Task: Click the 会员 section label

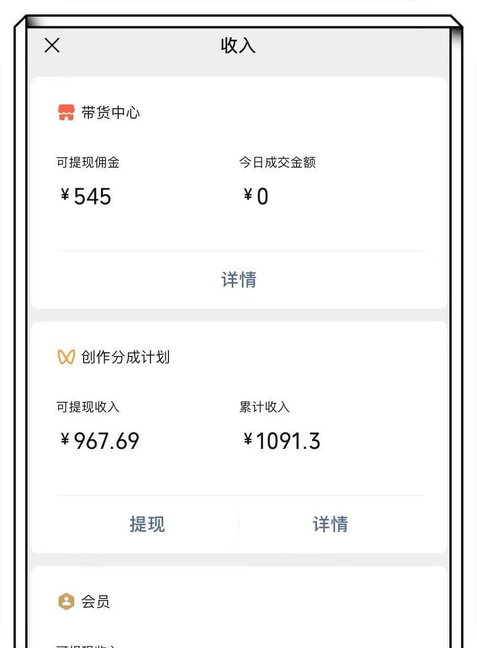Action: [95, 601]
